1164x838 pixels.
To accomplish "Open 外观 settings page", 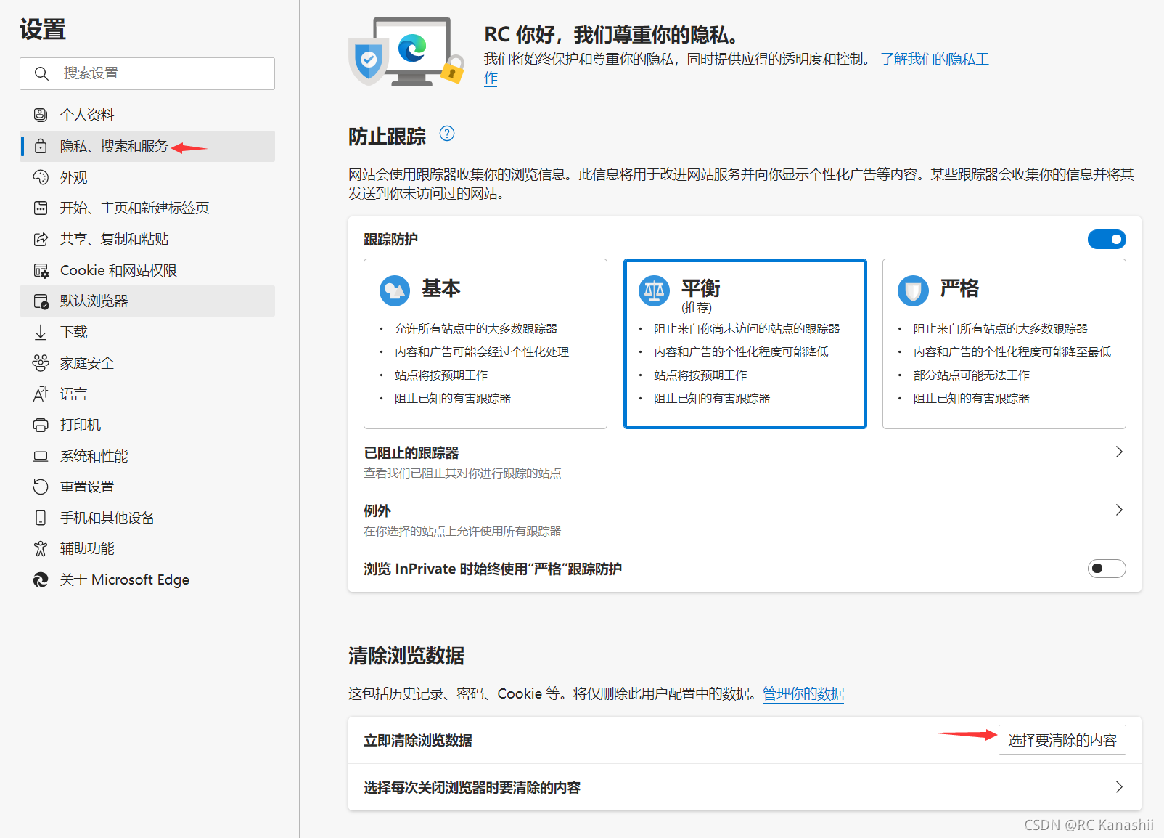I will 147,177.
